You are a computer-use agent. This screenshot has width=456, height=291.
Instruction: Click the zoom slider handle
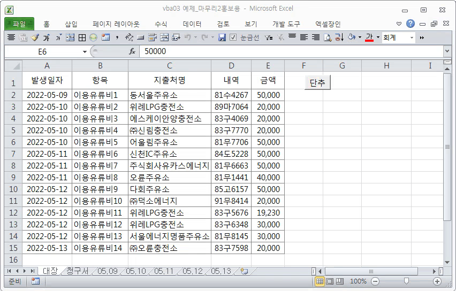tap(406, 281)
